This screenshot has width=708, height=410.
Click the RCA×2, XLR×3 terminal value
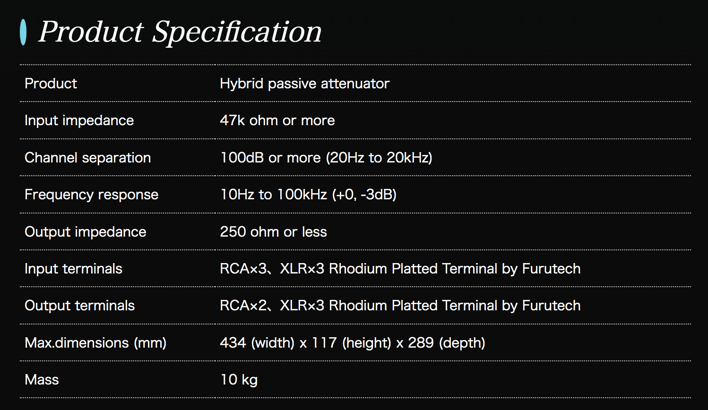(x=400, y=306)
